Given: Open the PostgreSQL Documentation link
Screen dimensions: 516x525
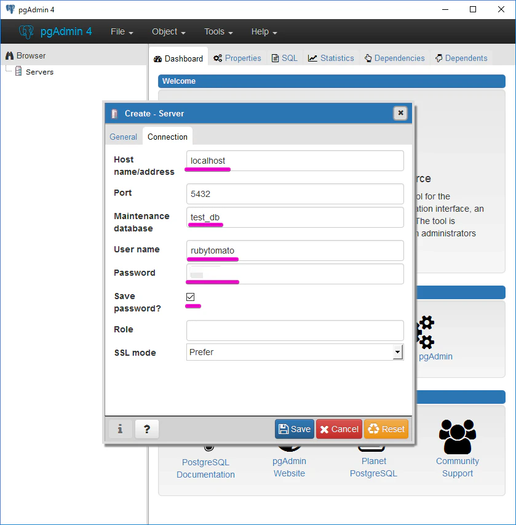Looking at the screenshot, I should tap(205, 468).
